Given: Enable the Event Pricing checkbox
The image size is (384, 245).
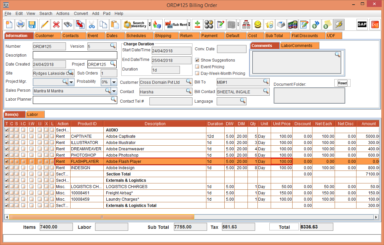Looking at the screenshot, I should 197,67.
